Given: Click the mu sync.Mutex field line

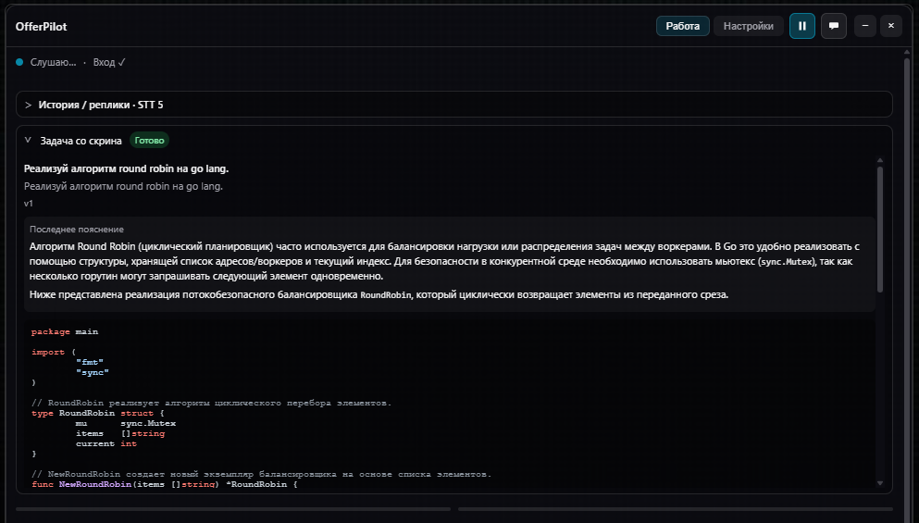Looking at the screenshot, I should click(126, 423).
